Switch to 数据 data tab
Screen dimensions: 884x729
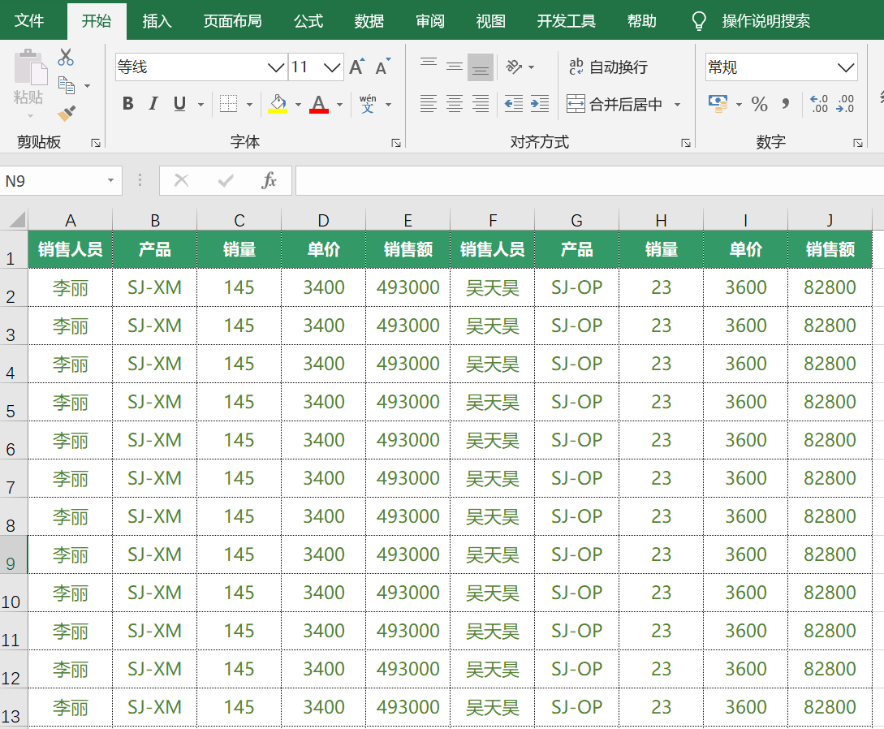point(369,21)
